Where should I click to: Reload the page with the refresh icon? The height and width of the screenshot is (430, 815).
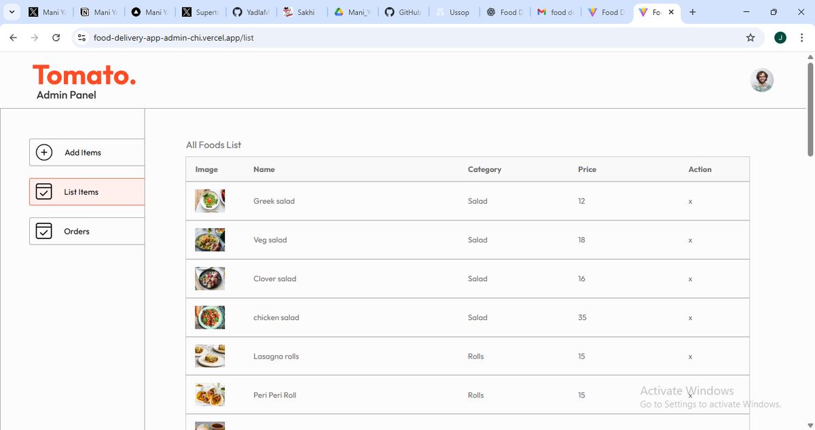coord(56,38)
